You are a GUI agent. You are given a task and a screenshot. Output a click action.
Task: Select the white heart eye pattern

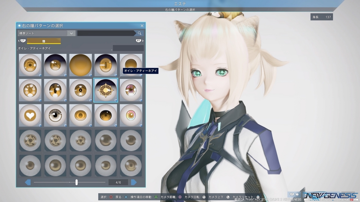(30, 115)
